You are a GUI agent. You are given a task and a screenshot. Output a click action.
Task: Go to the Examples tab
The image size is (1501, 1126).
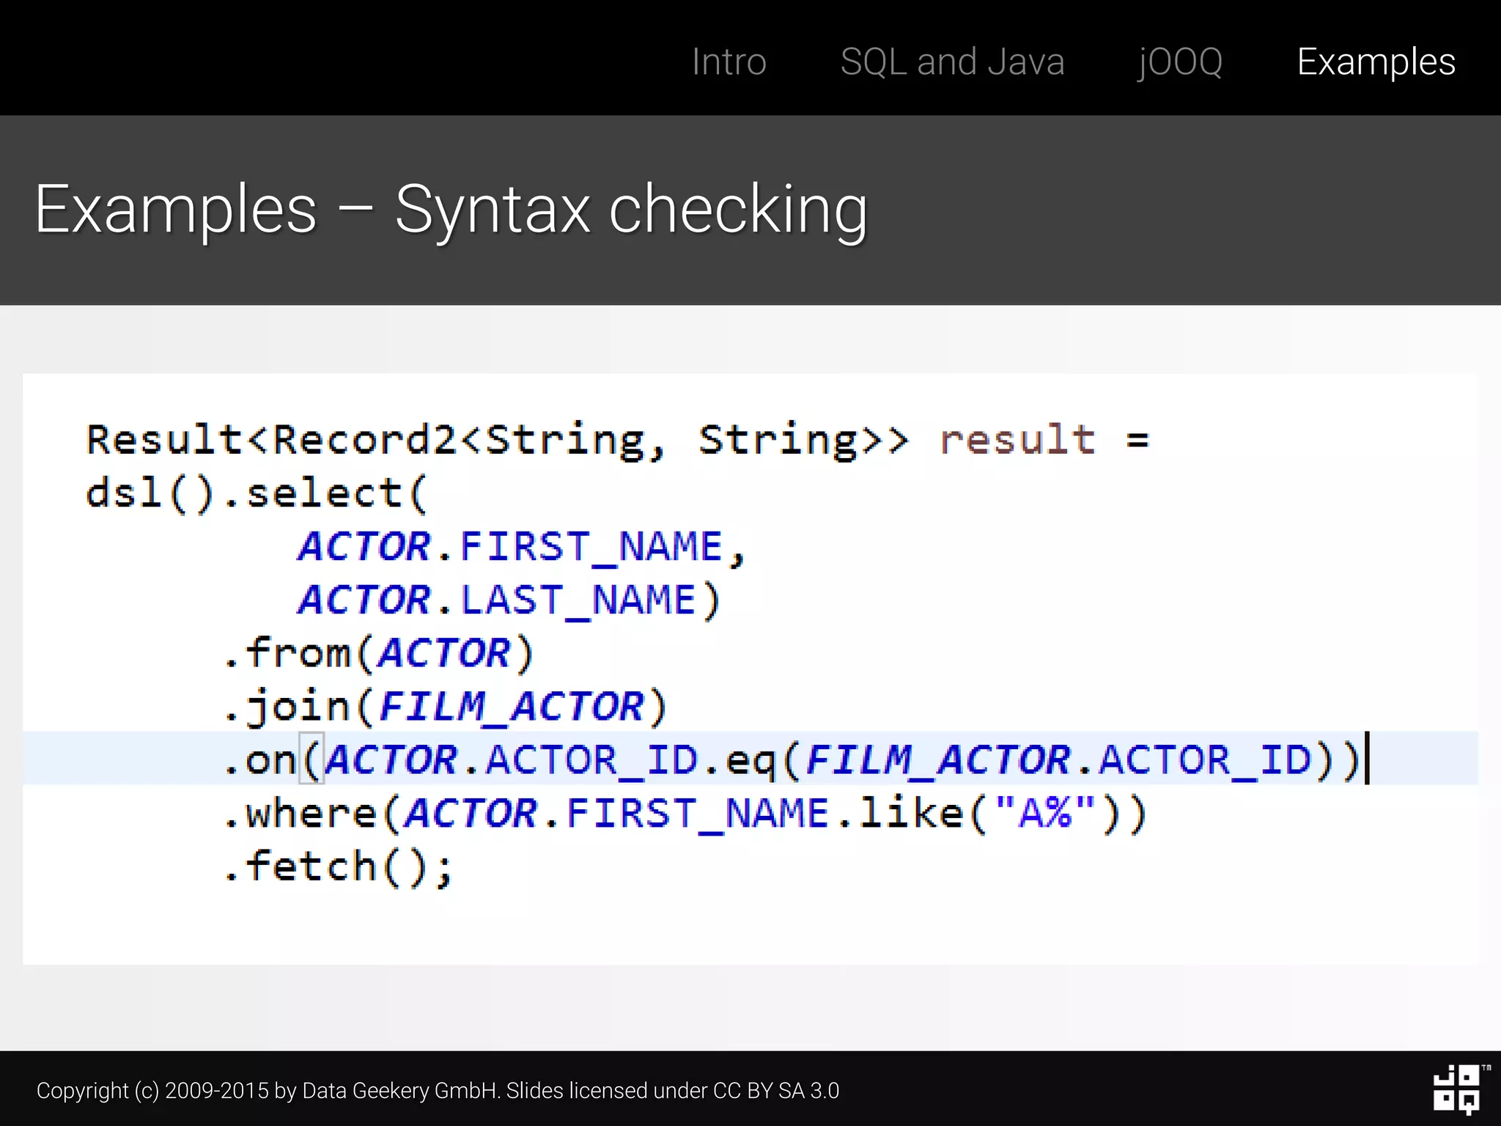[x=1375, y=62]
